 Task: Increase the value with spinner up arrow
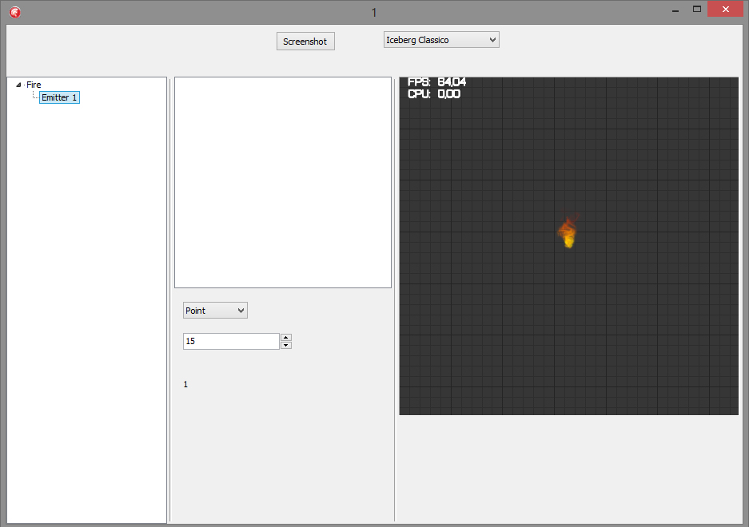click(x=285, y=338)
